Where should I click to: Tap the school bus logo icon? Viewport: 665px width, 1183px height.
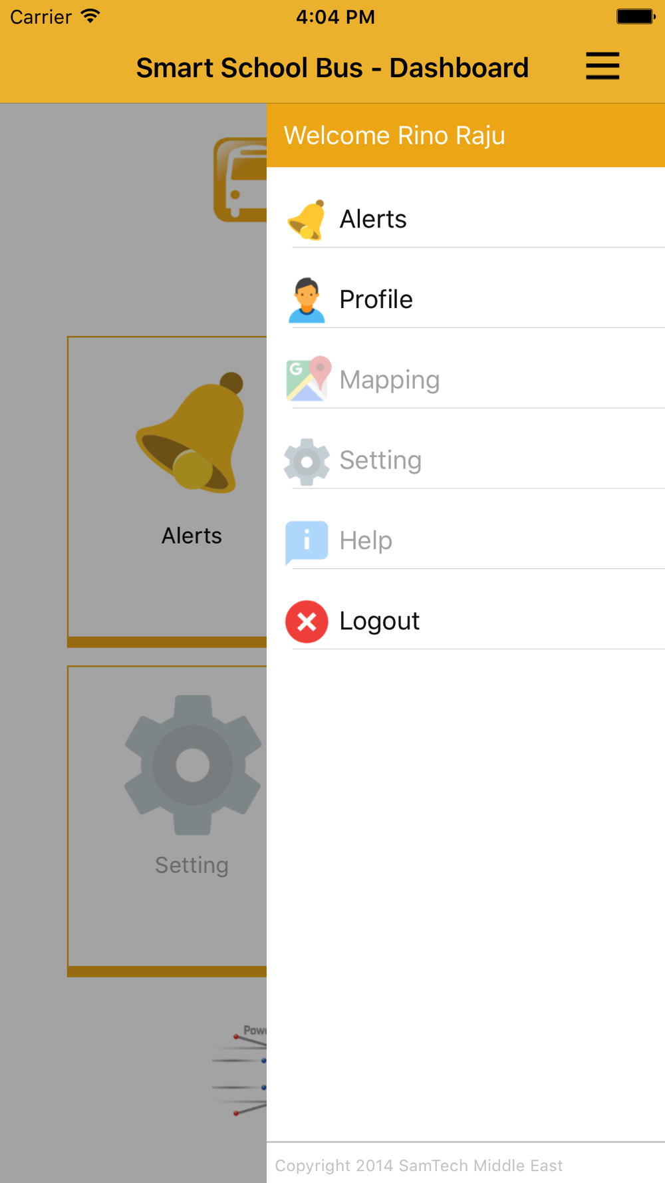pos(240,180)
